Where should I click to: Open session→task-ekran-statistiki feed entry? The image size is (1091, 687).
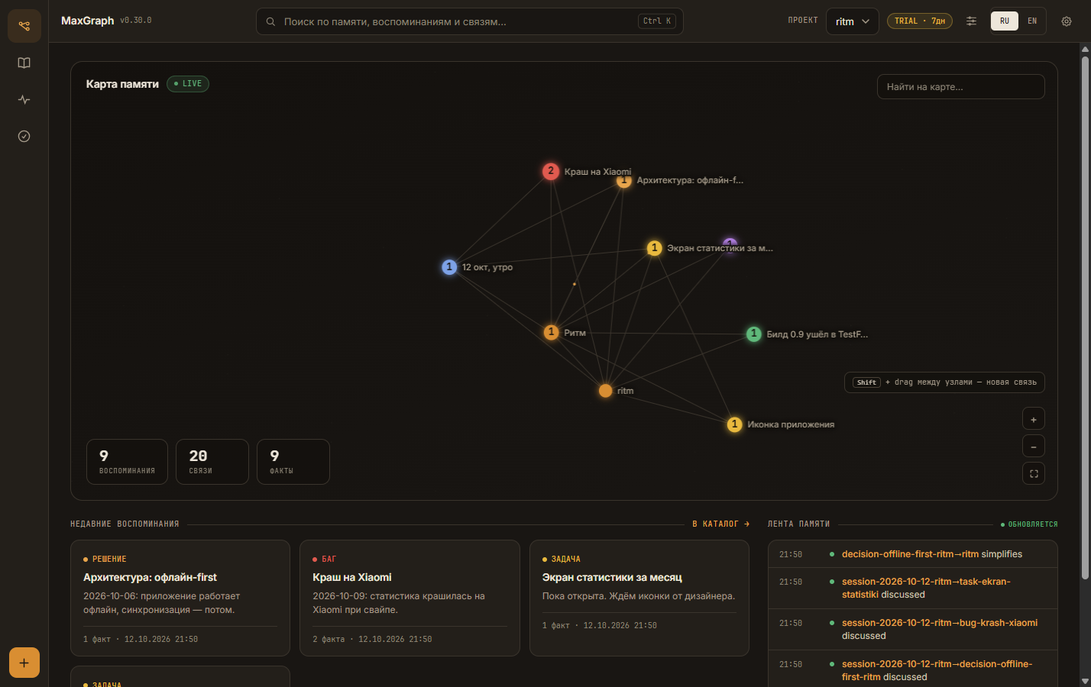click(913, 588)
